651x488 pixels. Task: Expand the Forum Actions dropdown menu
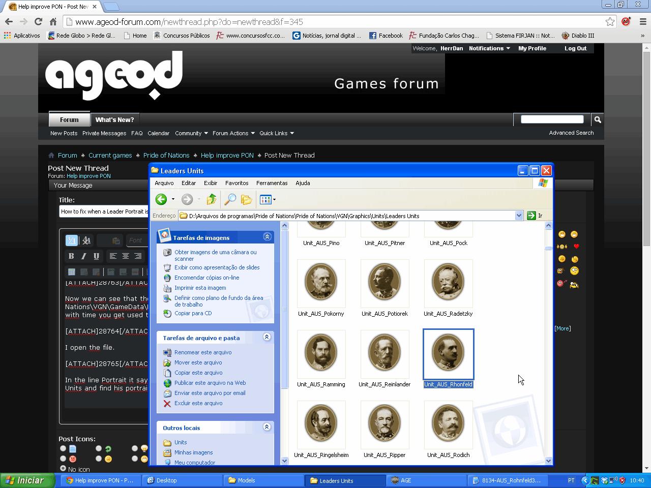click(233, 133)
